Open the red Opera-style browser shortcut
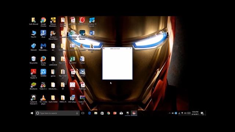Screen dimensions: 235x132 (82, 21)
